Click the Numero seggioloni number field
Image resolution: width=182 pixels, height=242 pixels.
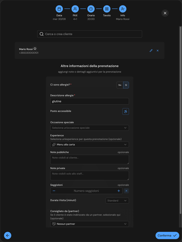(x=86, y=191)
